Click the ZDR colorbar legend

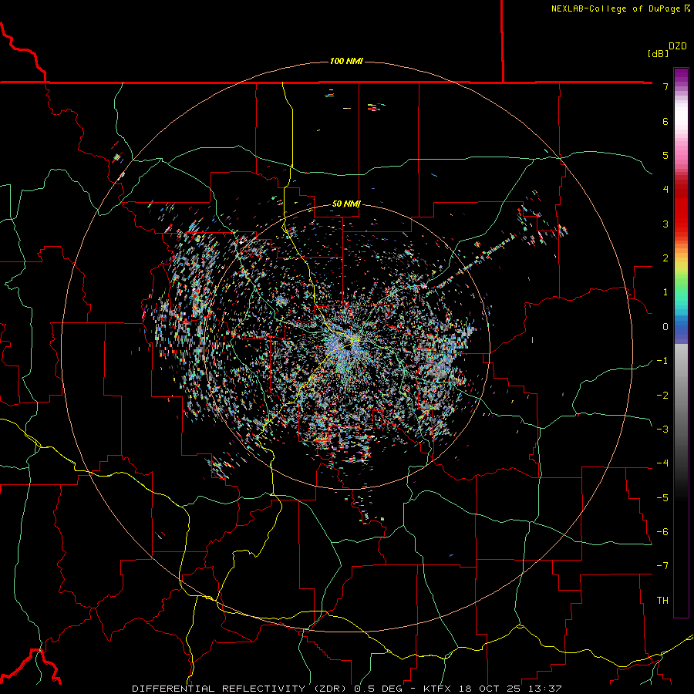point(681,342)
